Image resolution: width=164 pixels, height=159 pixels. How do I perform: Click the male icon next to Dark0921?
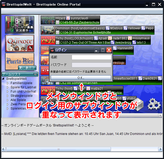[x=140, y=78]
